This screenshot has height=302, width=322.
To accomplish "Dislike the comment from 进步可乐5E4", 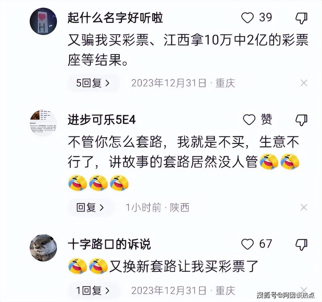I will [x=302, y=120].
